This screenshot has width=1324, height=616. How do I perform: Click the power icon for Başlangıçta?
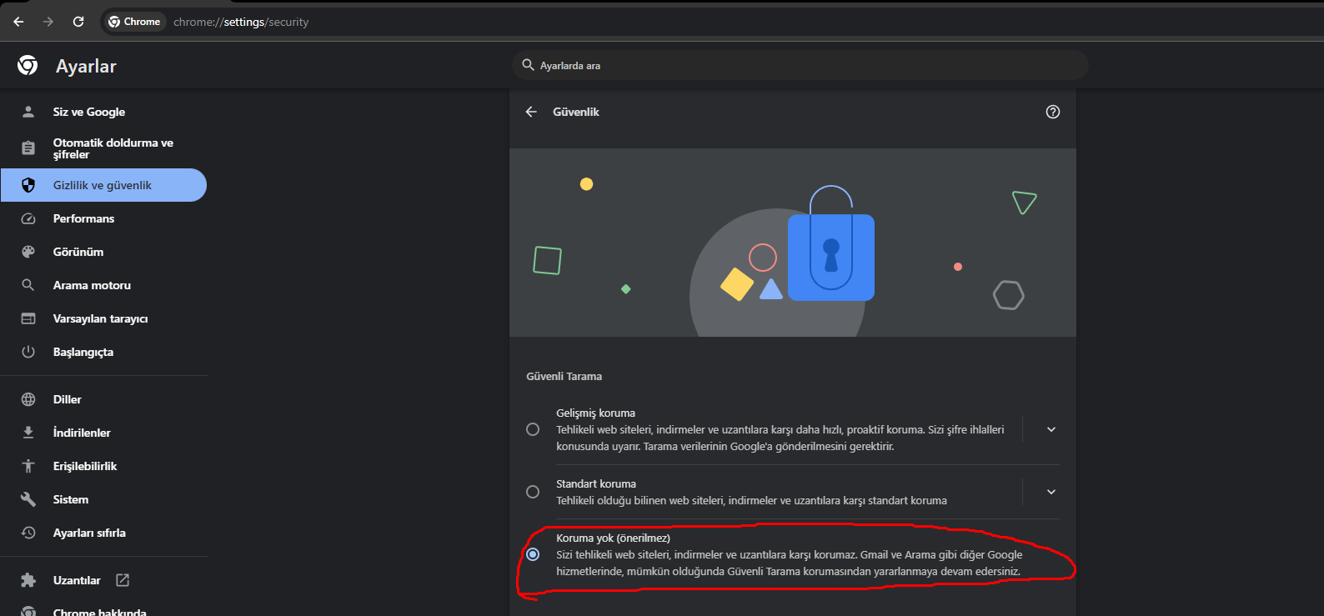(x=28, y=352)
